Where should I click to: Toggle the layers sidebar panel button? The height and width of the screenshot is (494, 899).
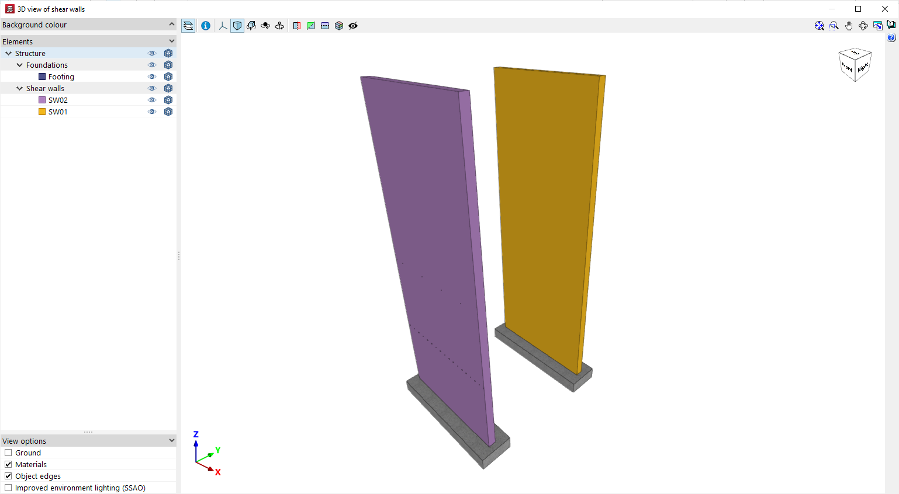tap(188, 26)
